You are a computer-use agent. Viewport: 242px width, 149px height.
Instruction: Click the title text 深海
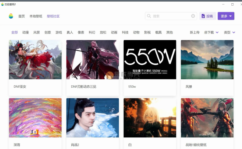click(x=17, y=145)
